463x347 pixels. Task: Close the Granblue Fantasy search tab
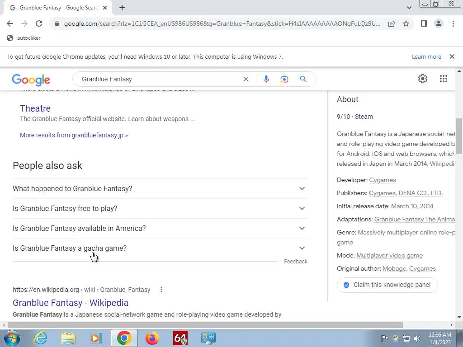pos(105,8)
